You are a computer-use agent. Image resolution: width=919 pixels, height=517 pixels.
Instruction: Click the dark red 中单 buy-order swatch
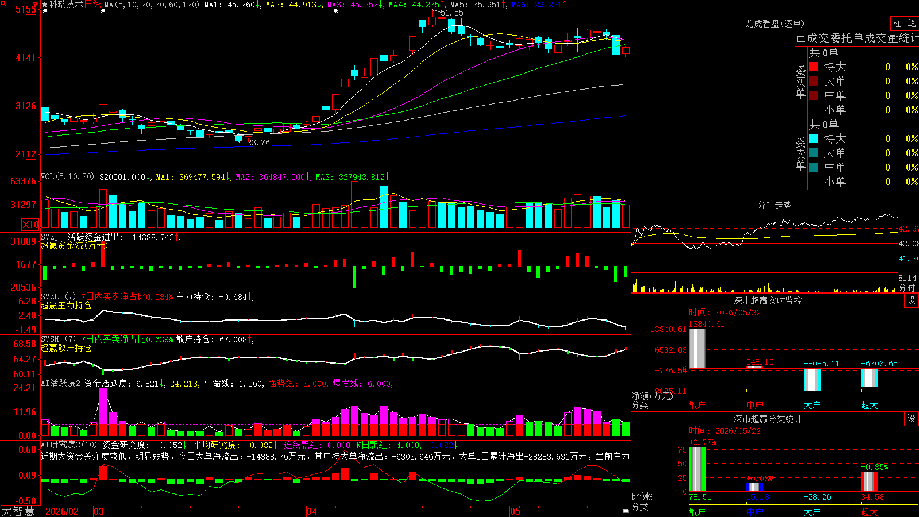point(813,95)
